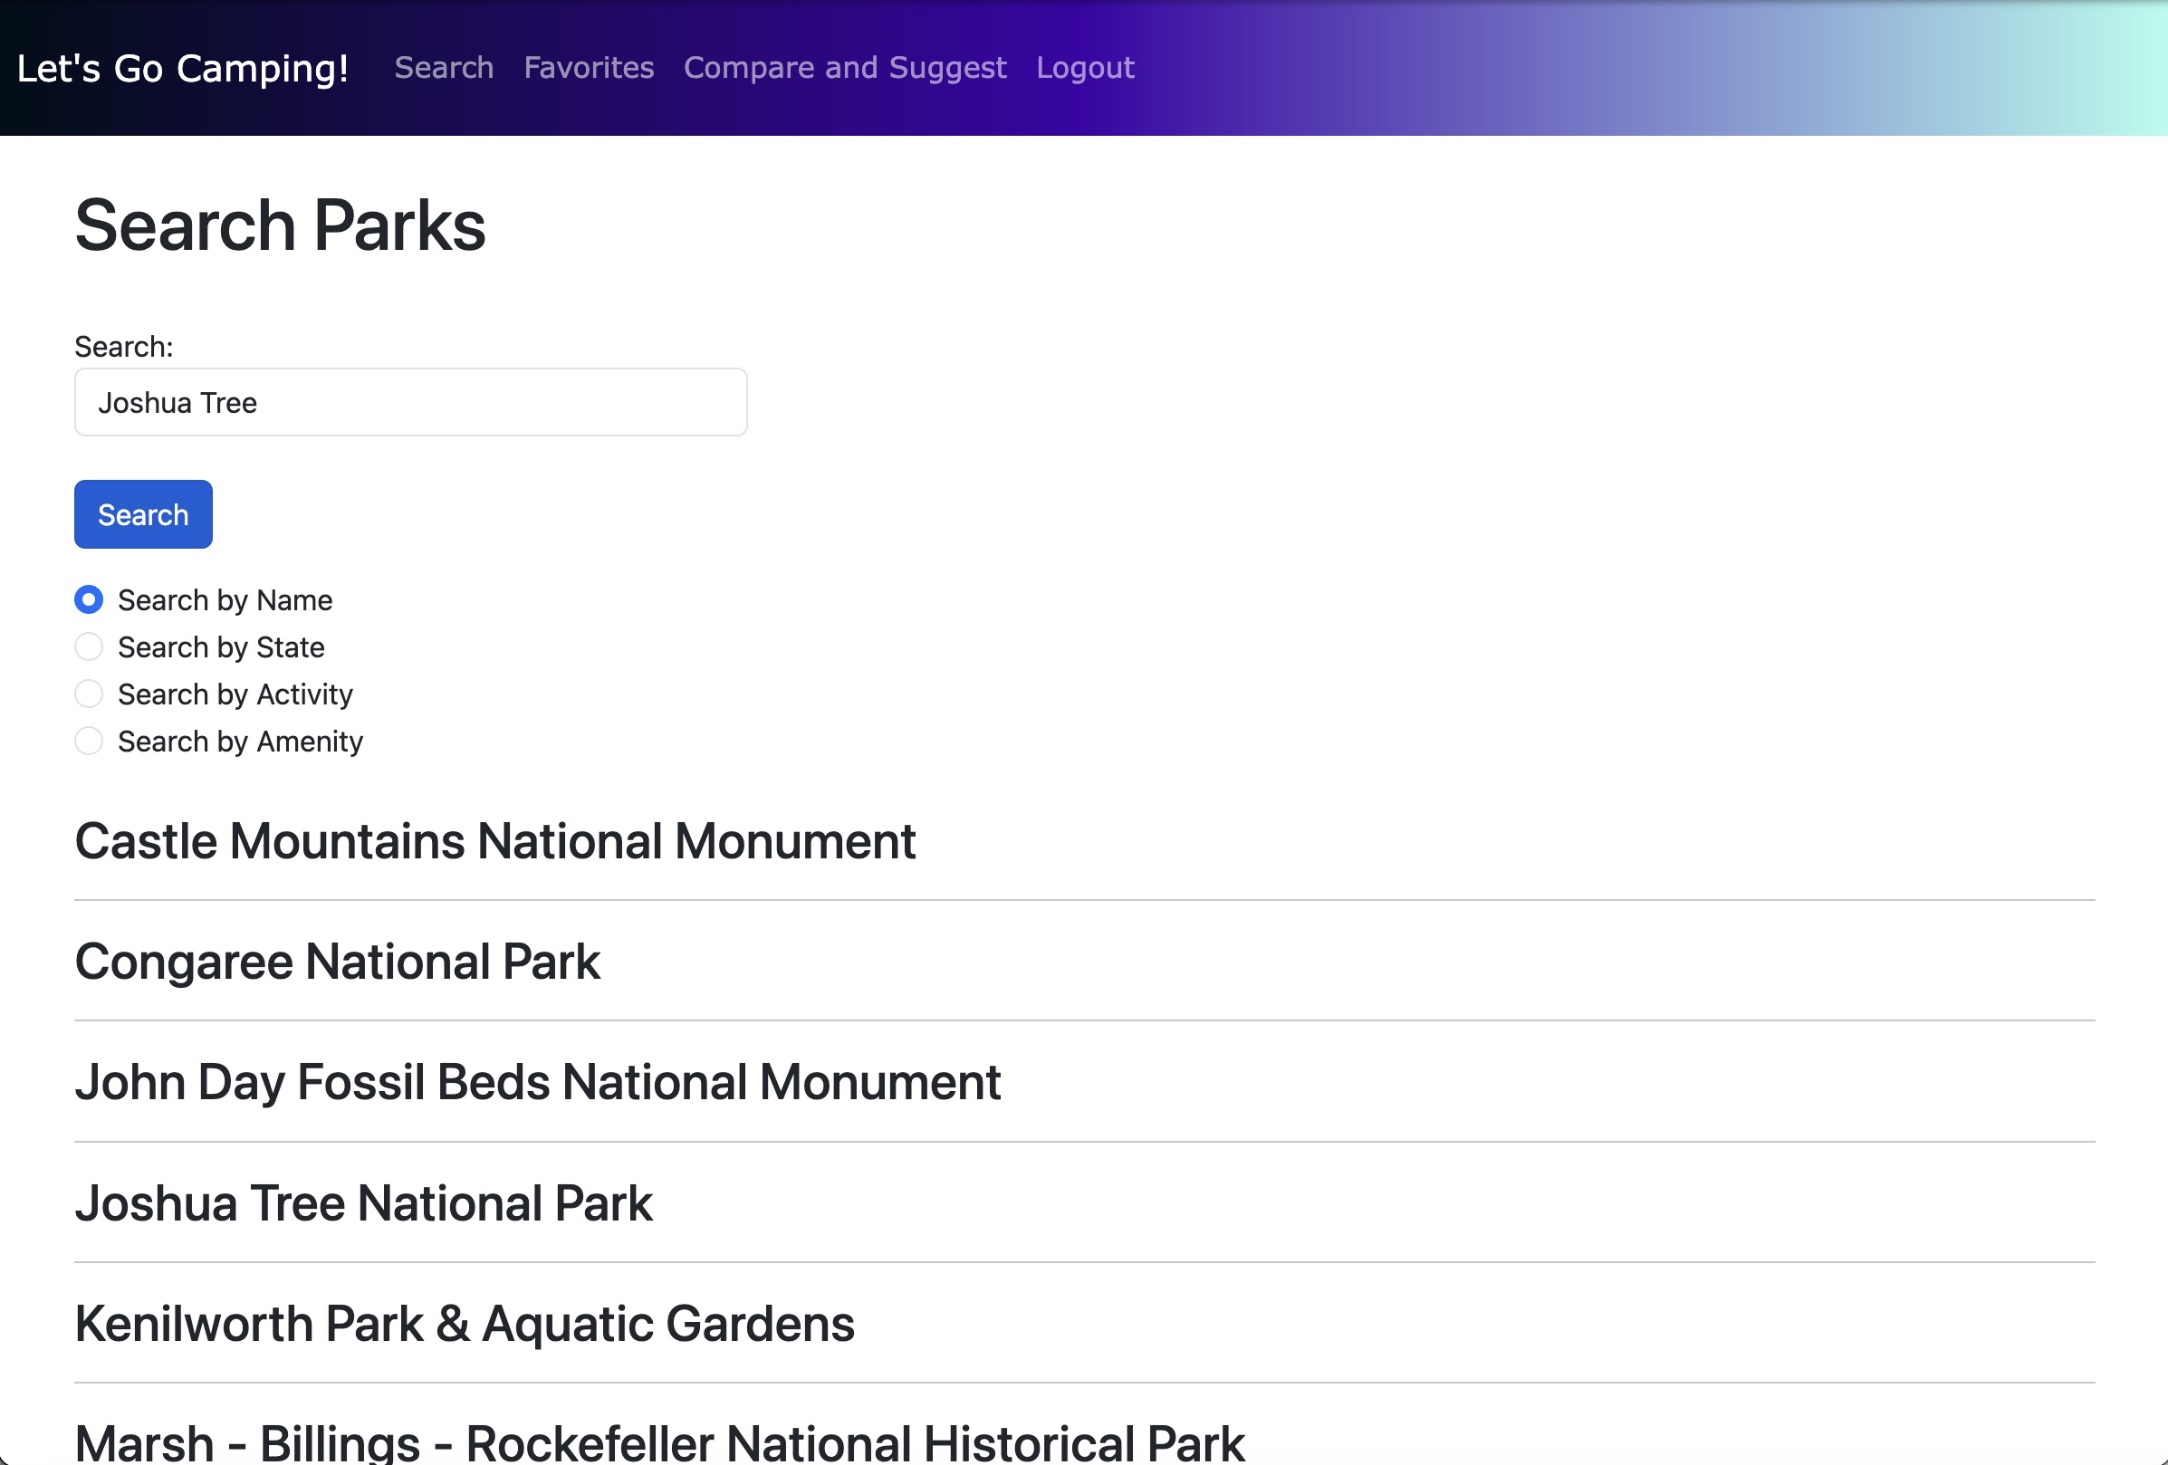The height and width of the screenshot is (1465, 2168).
Task: Expand the Congaree National Park result
Action: [x=337, y=962]
